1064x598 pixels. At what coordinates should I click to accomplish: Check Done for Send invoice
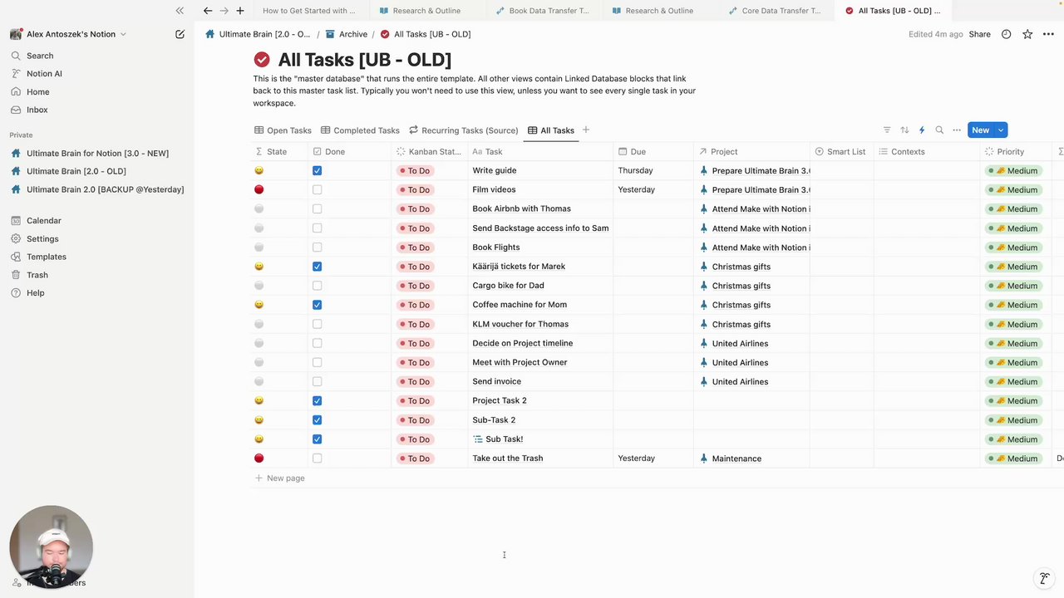click(317, 382)
